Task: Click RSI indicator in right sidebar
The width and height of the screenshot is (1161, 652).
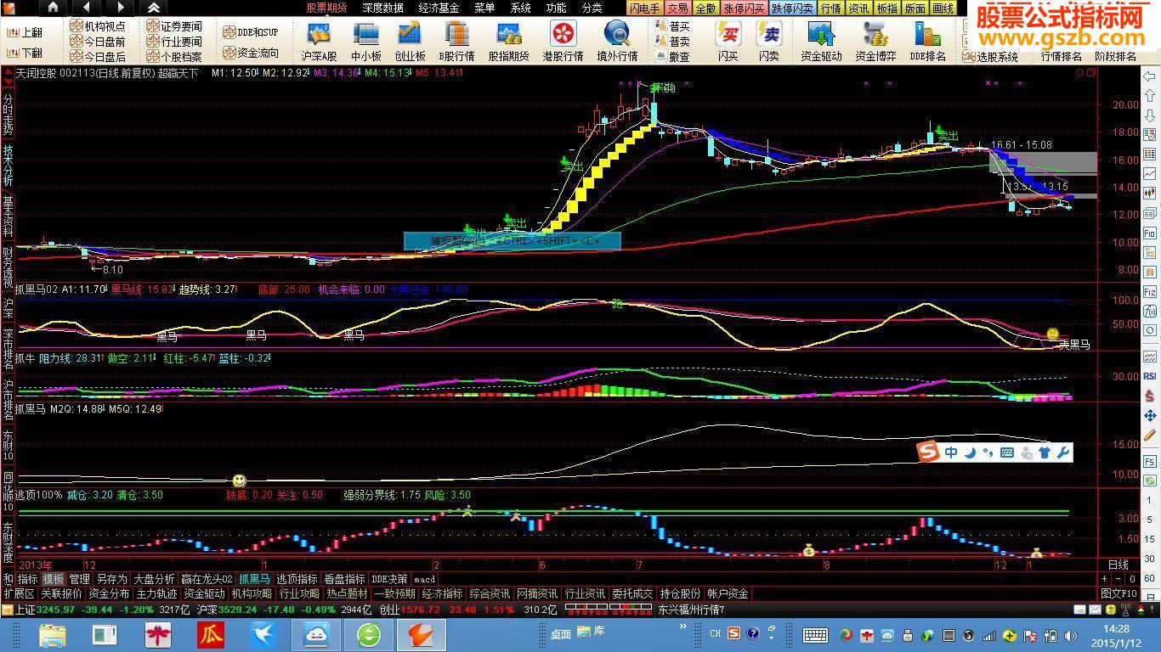Action: (1149, 375)
